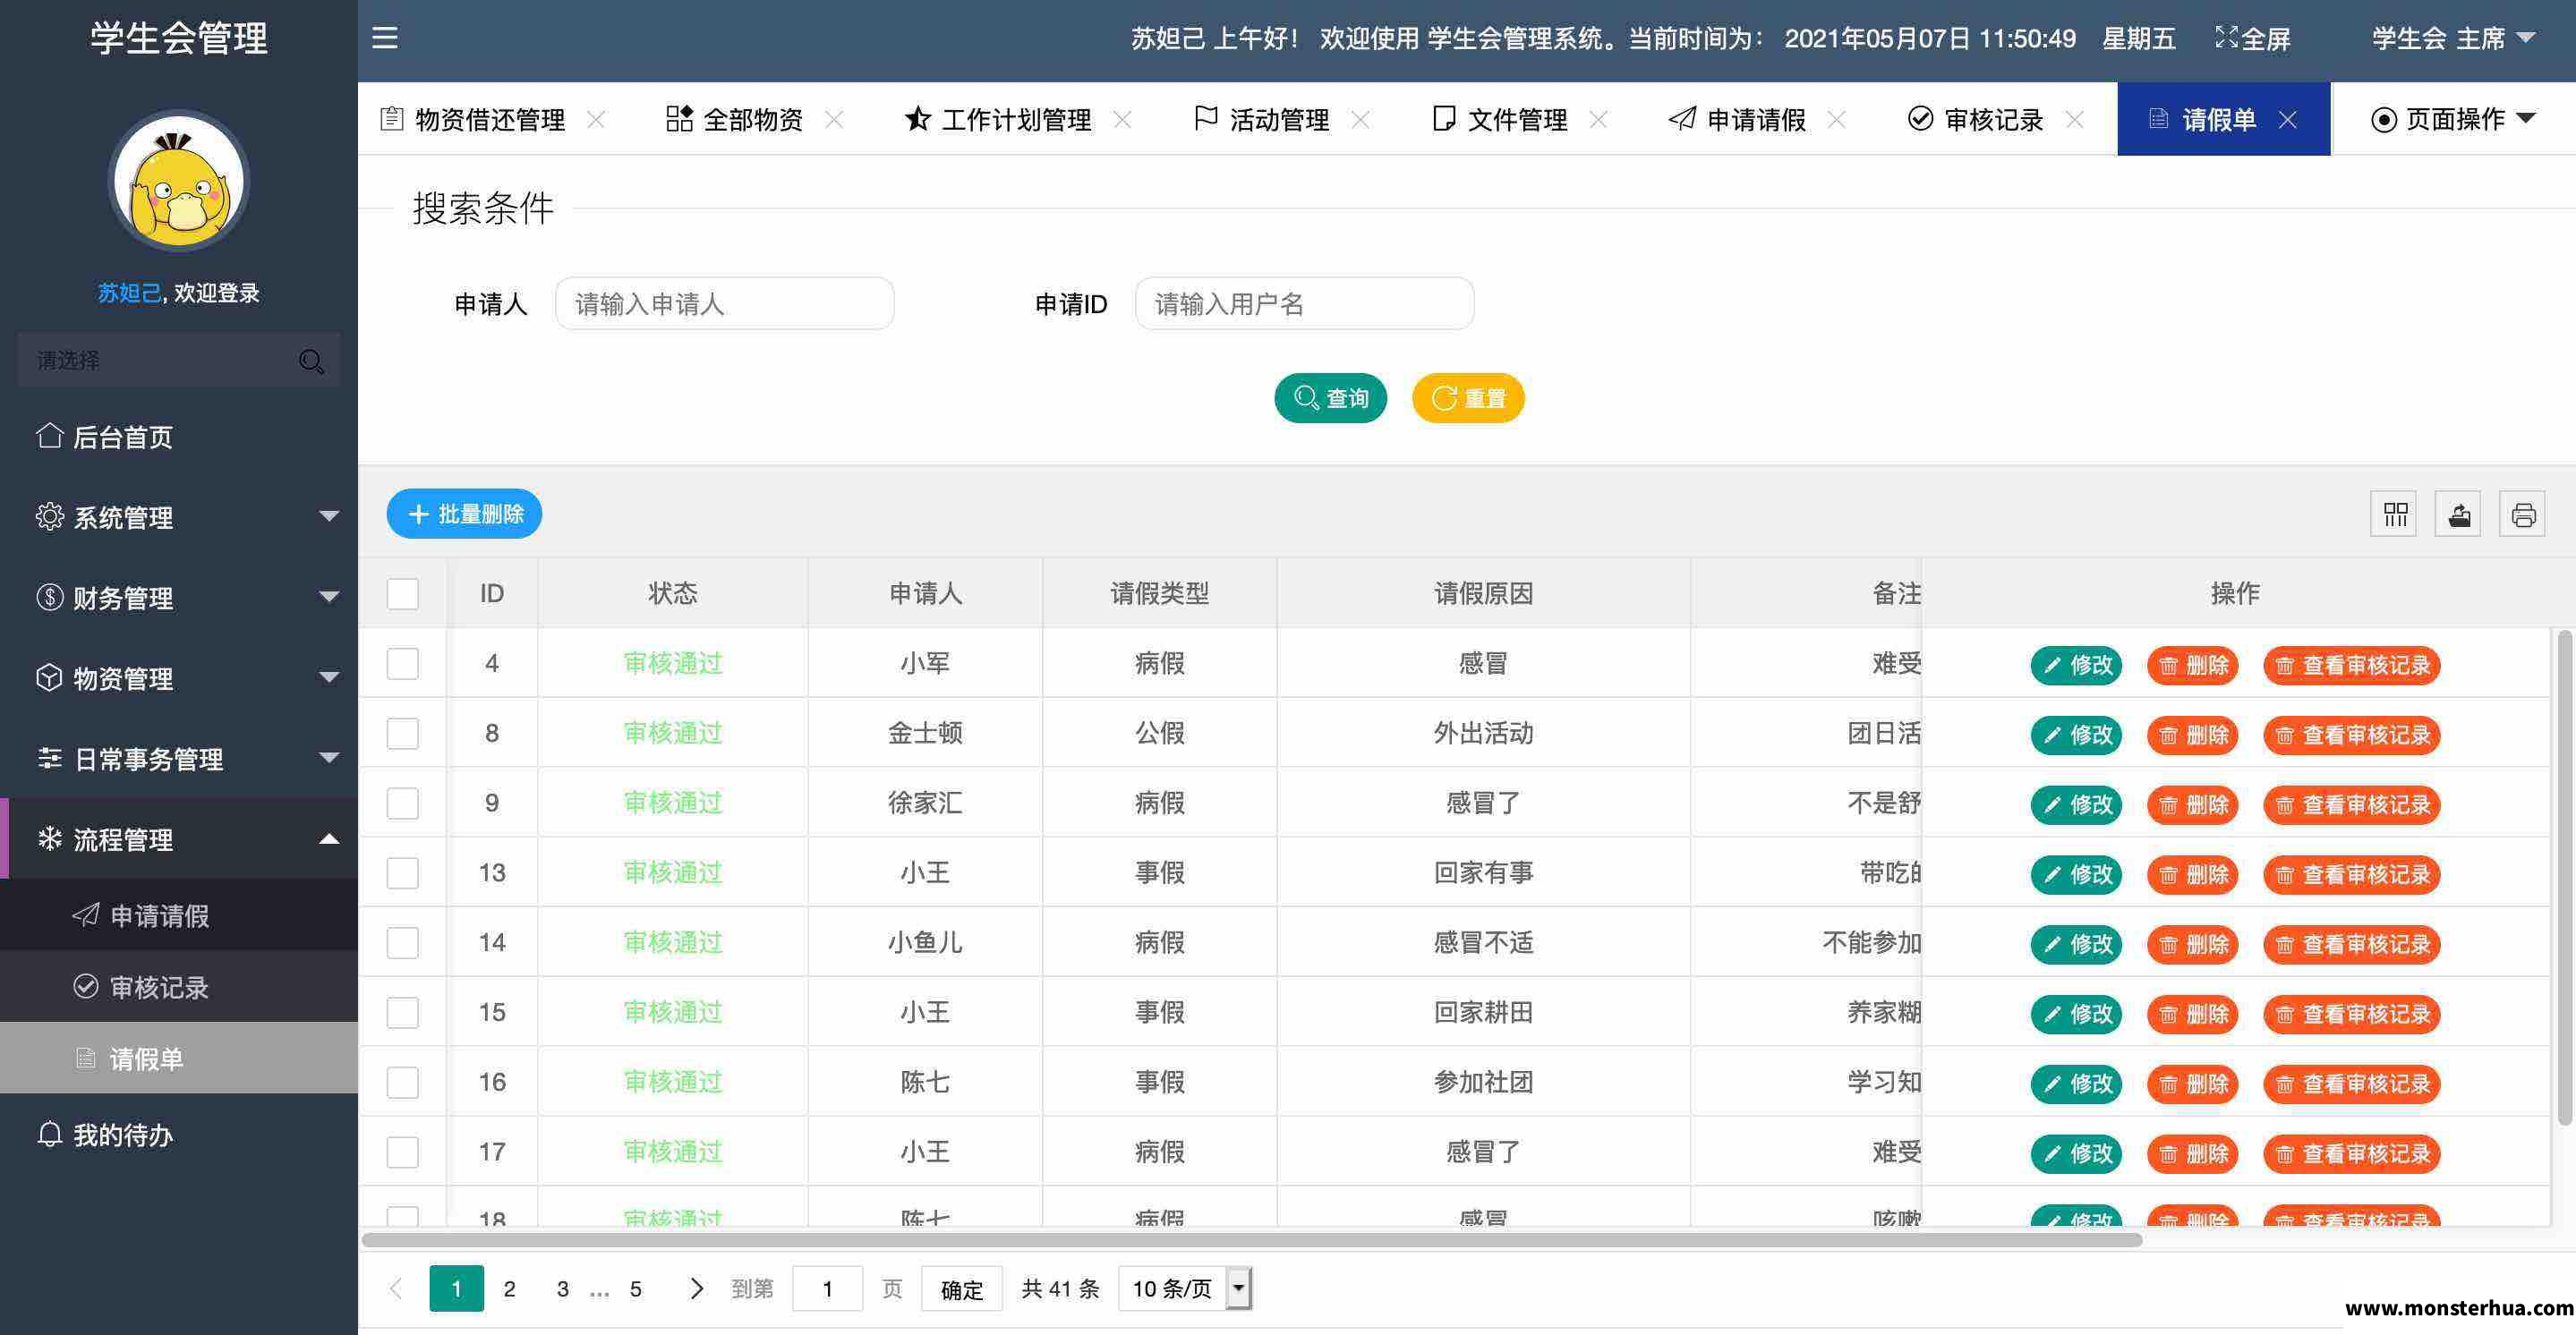Open 申请请假 in sidebar
The image size is (2576, 1335).
(179, 915)
